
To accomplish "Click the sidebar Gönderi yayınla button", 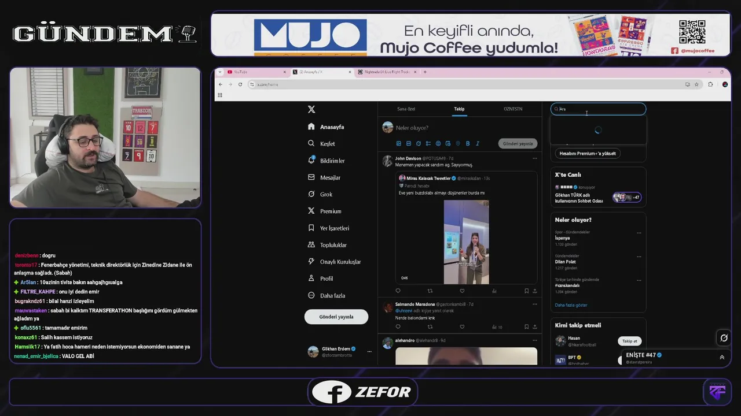I will [x=336, y=317].
